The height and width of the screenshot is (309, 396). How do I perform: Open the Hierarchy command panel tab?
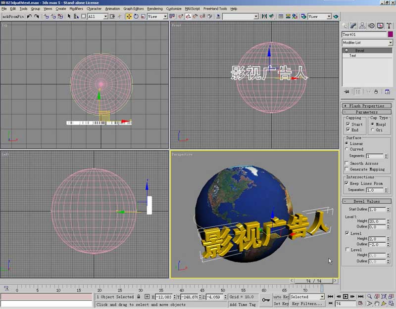coord(362,26)
